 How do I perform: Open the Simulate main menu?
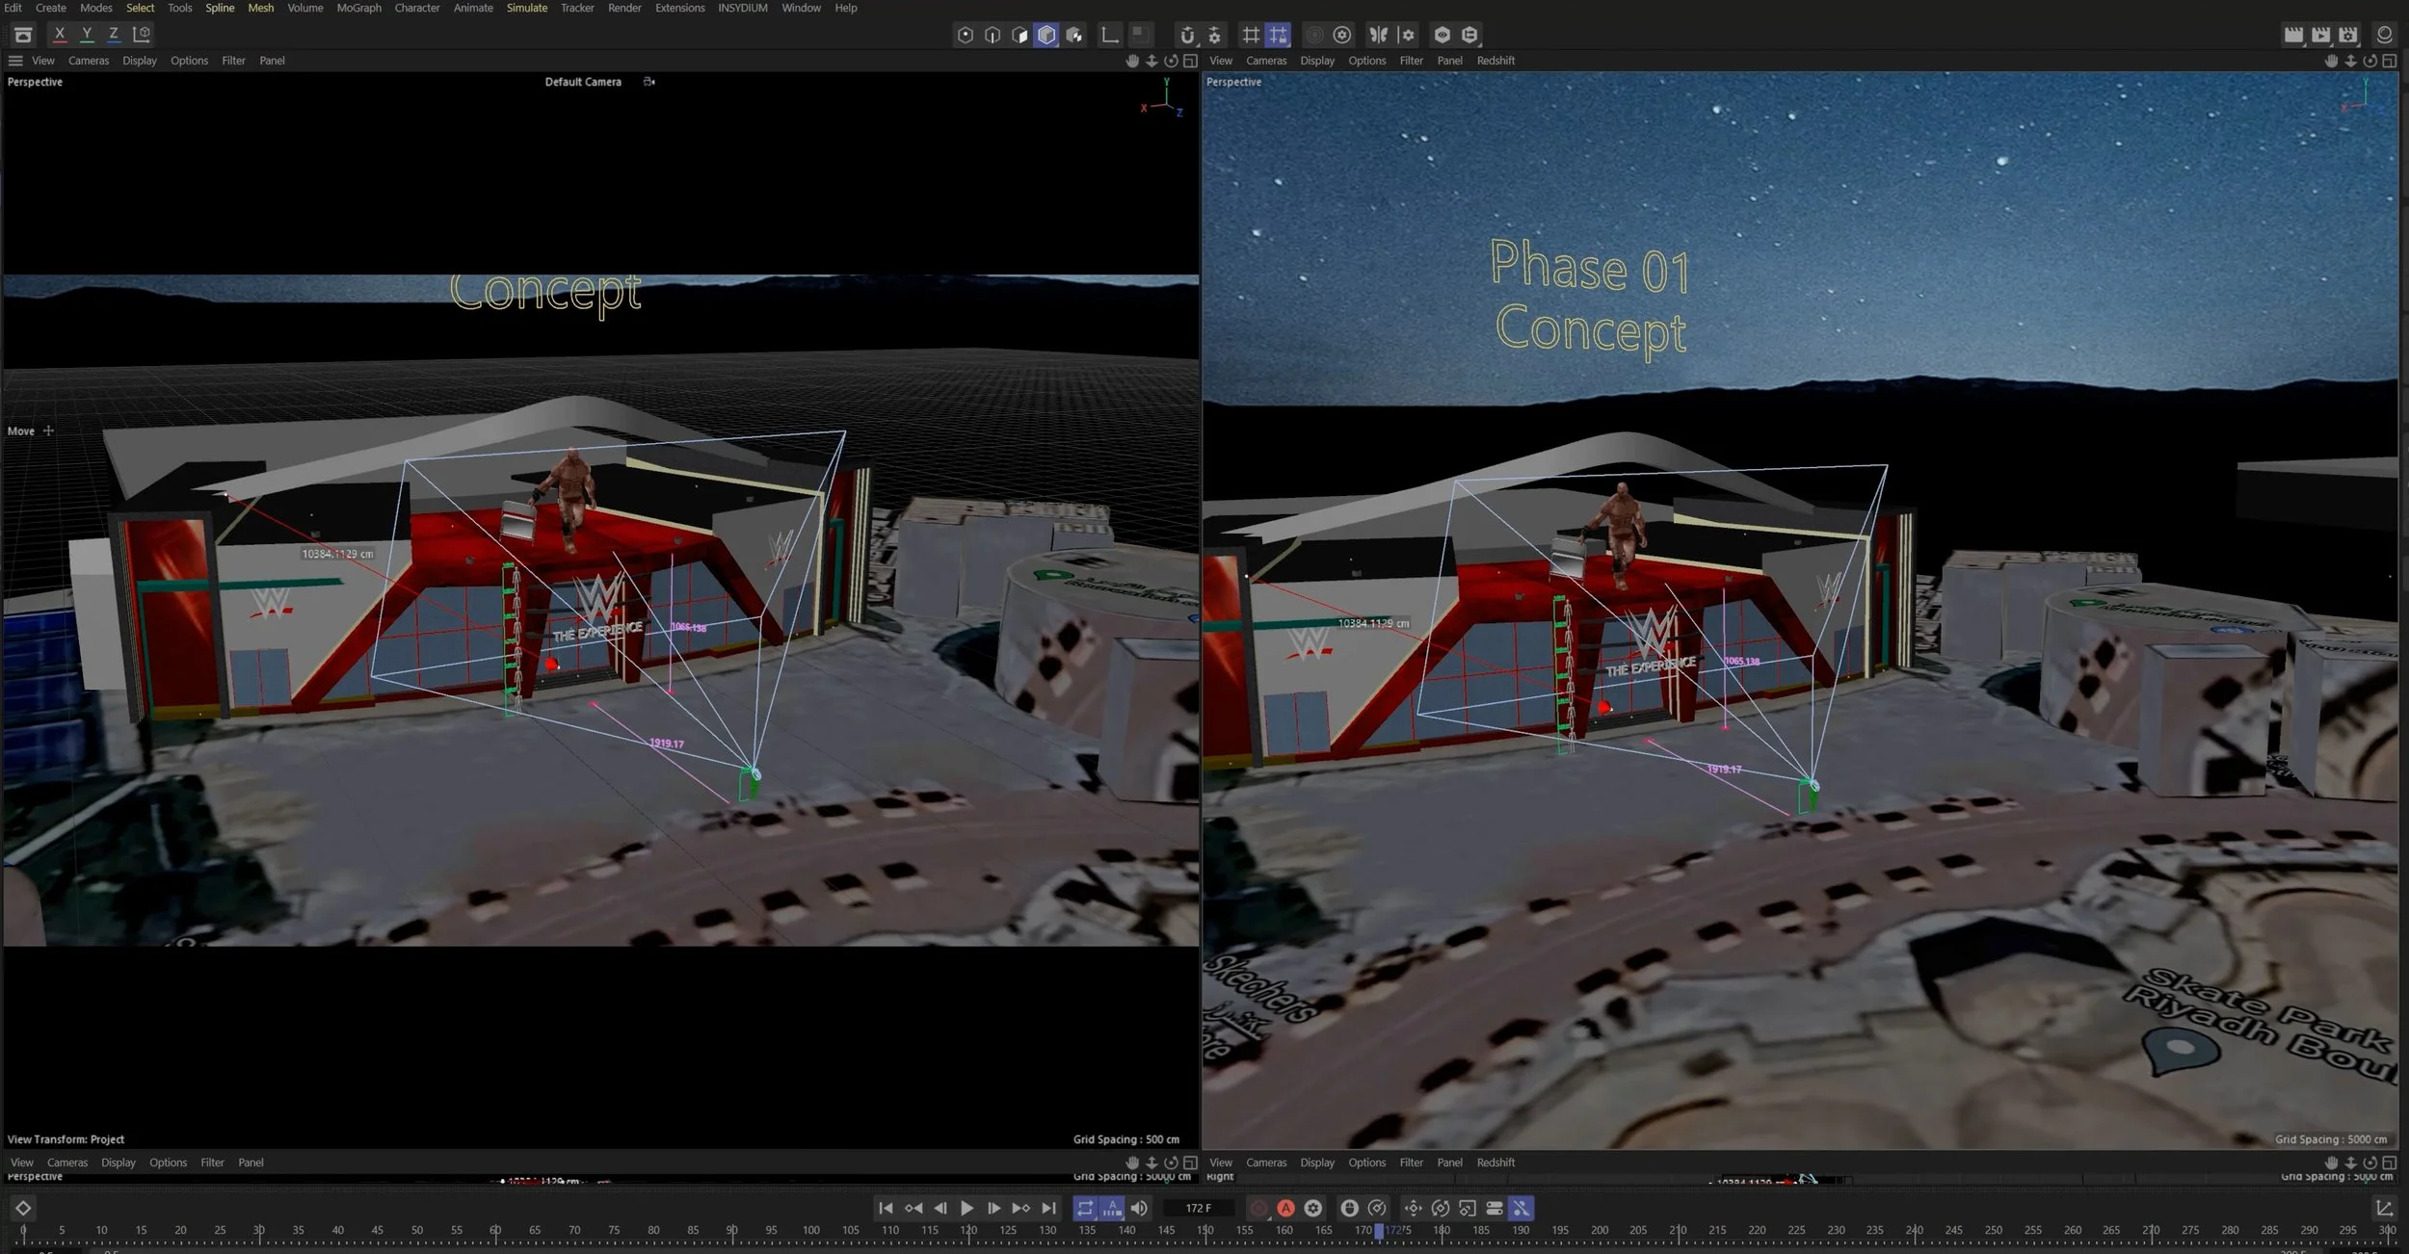[x=527, y=8]
